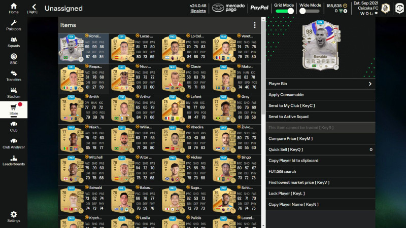406x228 pixels.
Task: Open Settings gear in sidebar
Action: [x=14, y=214]
